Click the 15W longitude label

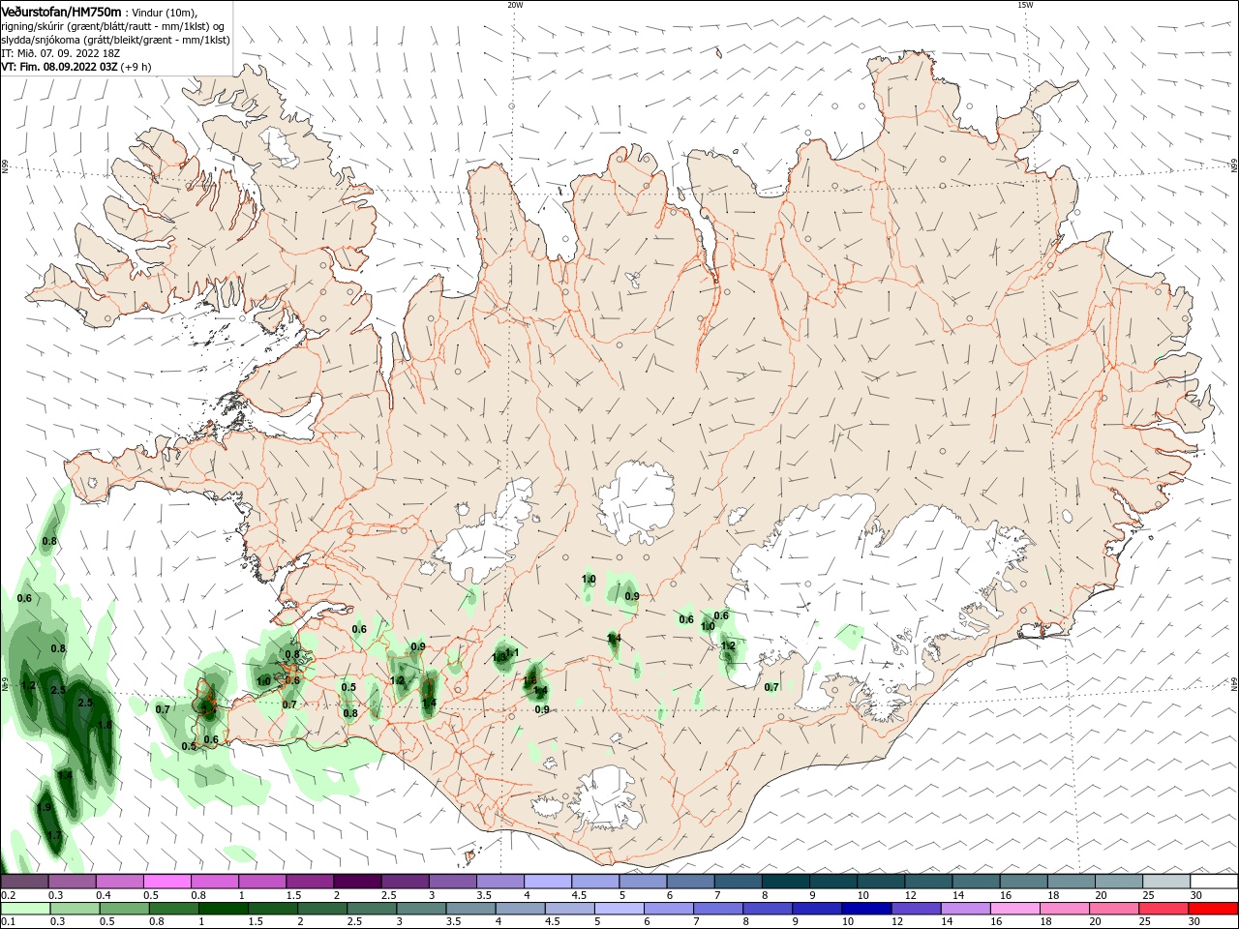click(x=1024, y=5)
